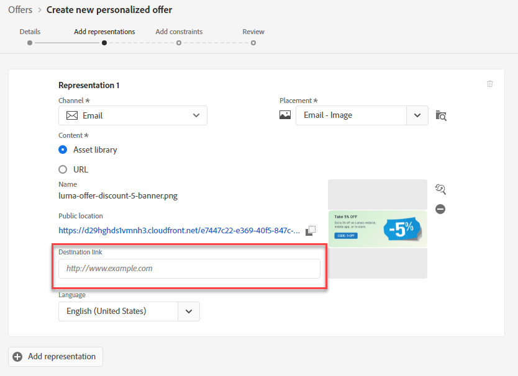Click the plus icon on Add representation
The width and height of the screenshot is (518, 376).
[x=17, y=357]
